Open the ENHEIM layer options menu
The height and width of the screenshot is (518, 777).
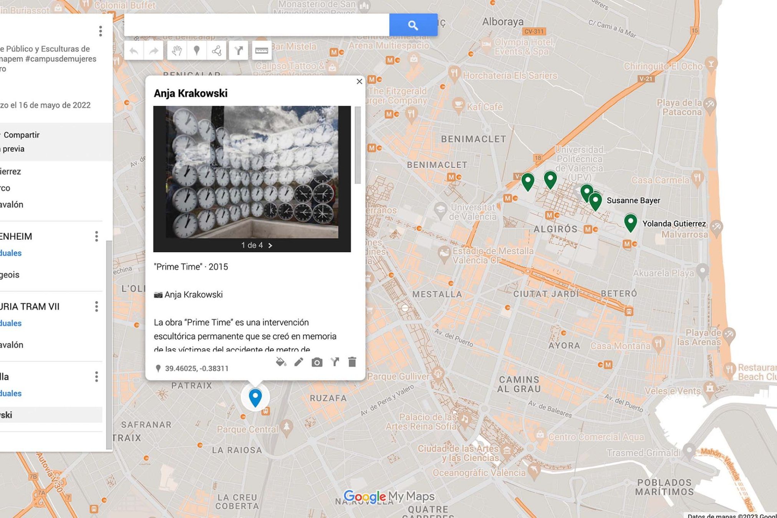click(96, 236)
